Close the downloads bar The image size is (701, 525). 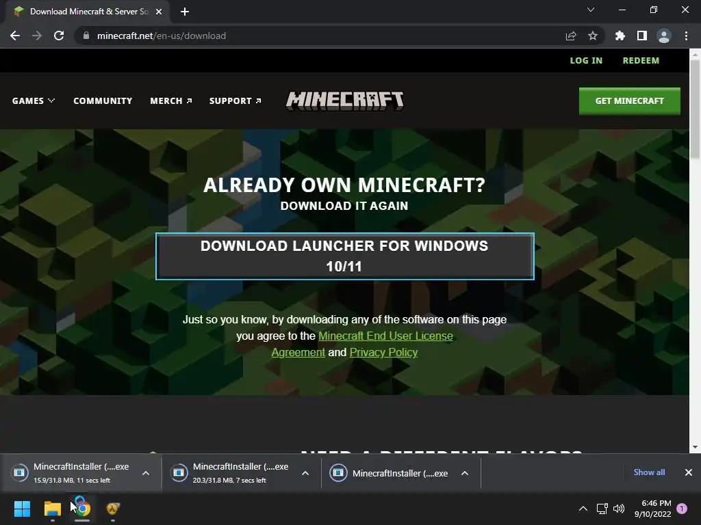pyautogui.click(x=689, y=472)
